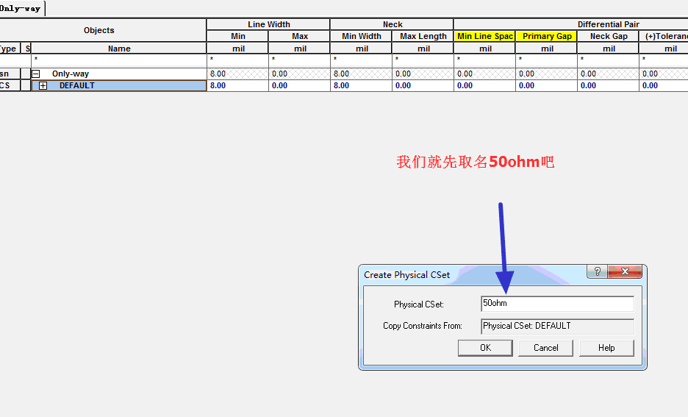Expand the DEFAULT constraint set row
The width and height of the screenshot is (688, 417).
click(x=43, y=86)
